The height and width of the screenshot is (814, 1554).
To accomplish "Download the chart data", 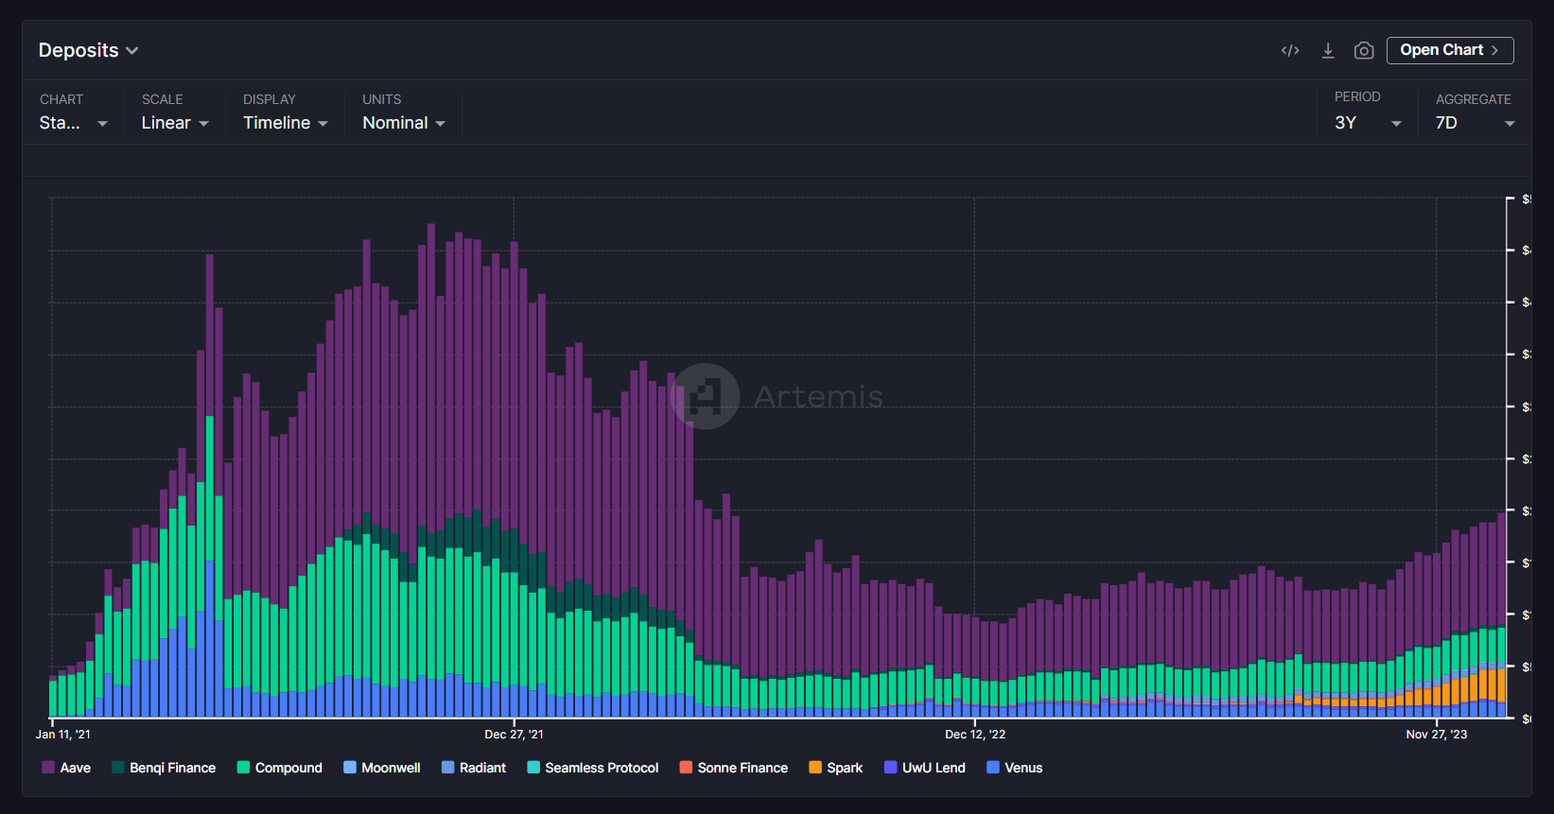I will coord(1328,50).
